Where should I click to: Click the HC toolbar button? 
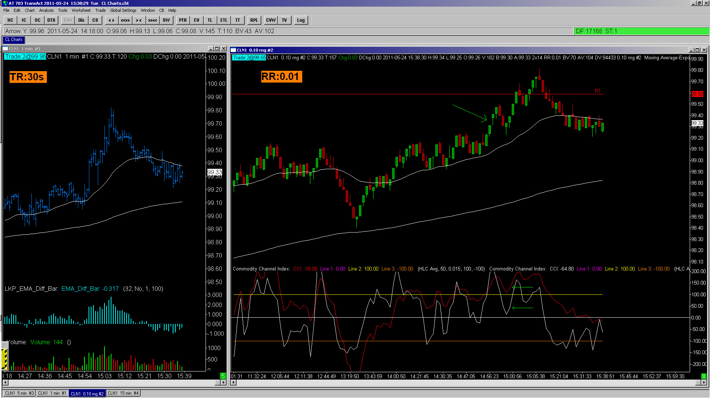pos(10,20)
